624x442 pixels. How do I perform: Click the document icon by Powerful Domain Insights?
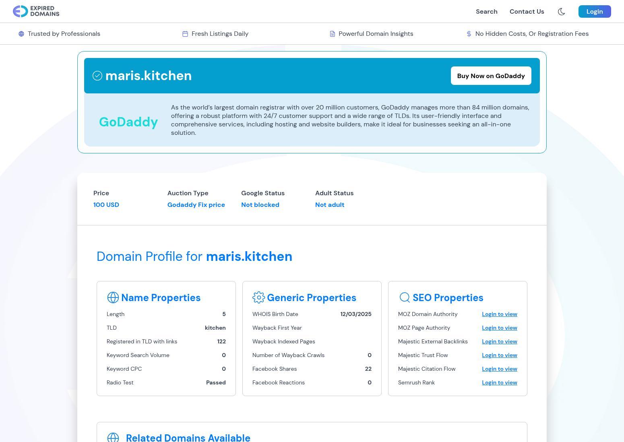click(333, 34)
